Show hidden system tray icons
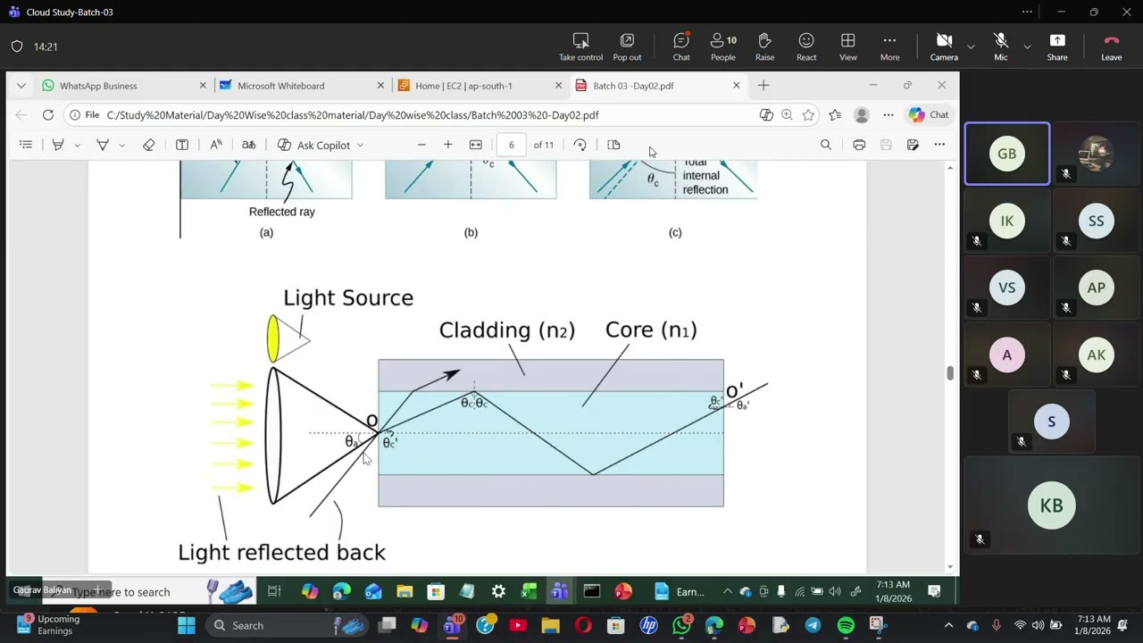1143x643 pixels. click(948, 626)
